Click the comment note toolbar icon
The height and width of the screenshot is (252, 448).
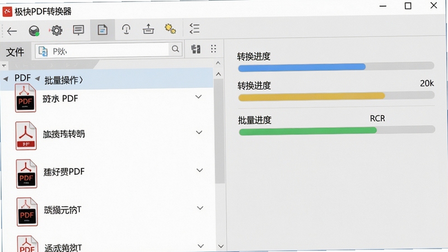coord(78,30)
